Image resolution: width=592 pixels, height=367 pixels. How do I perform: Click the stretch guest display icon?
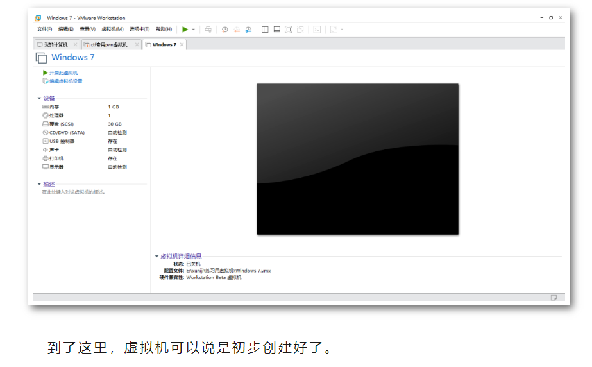click(334, 30)
